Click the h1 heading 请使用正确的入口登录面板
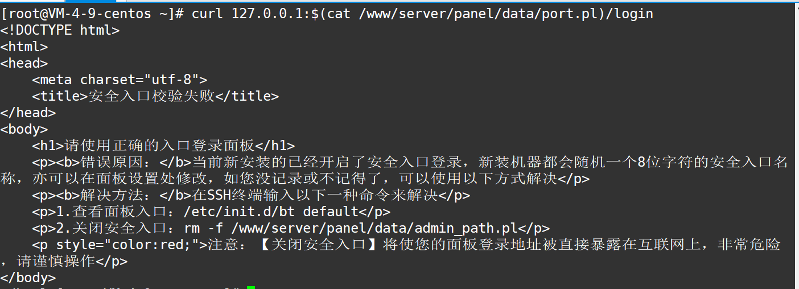The image size is (799, 289). (160, 146)
